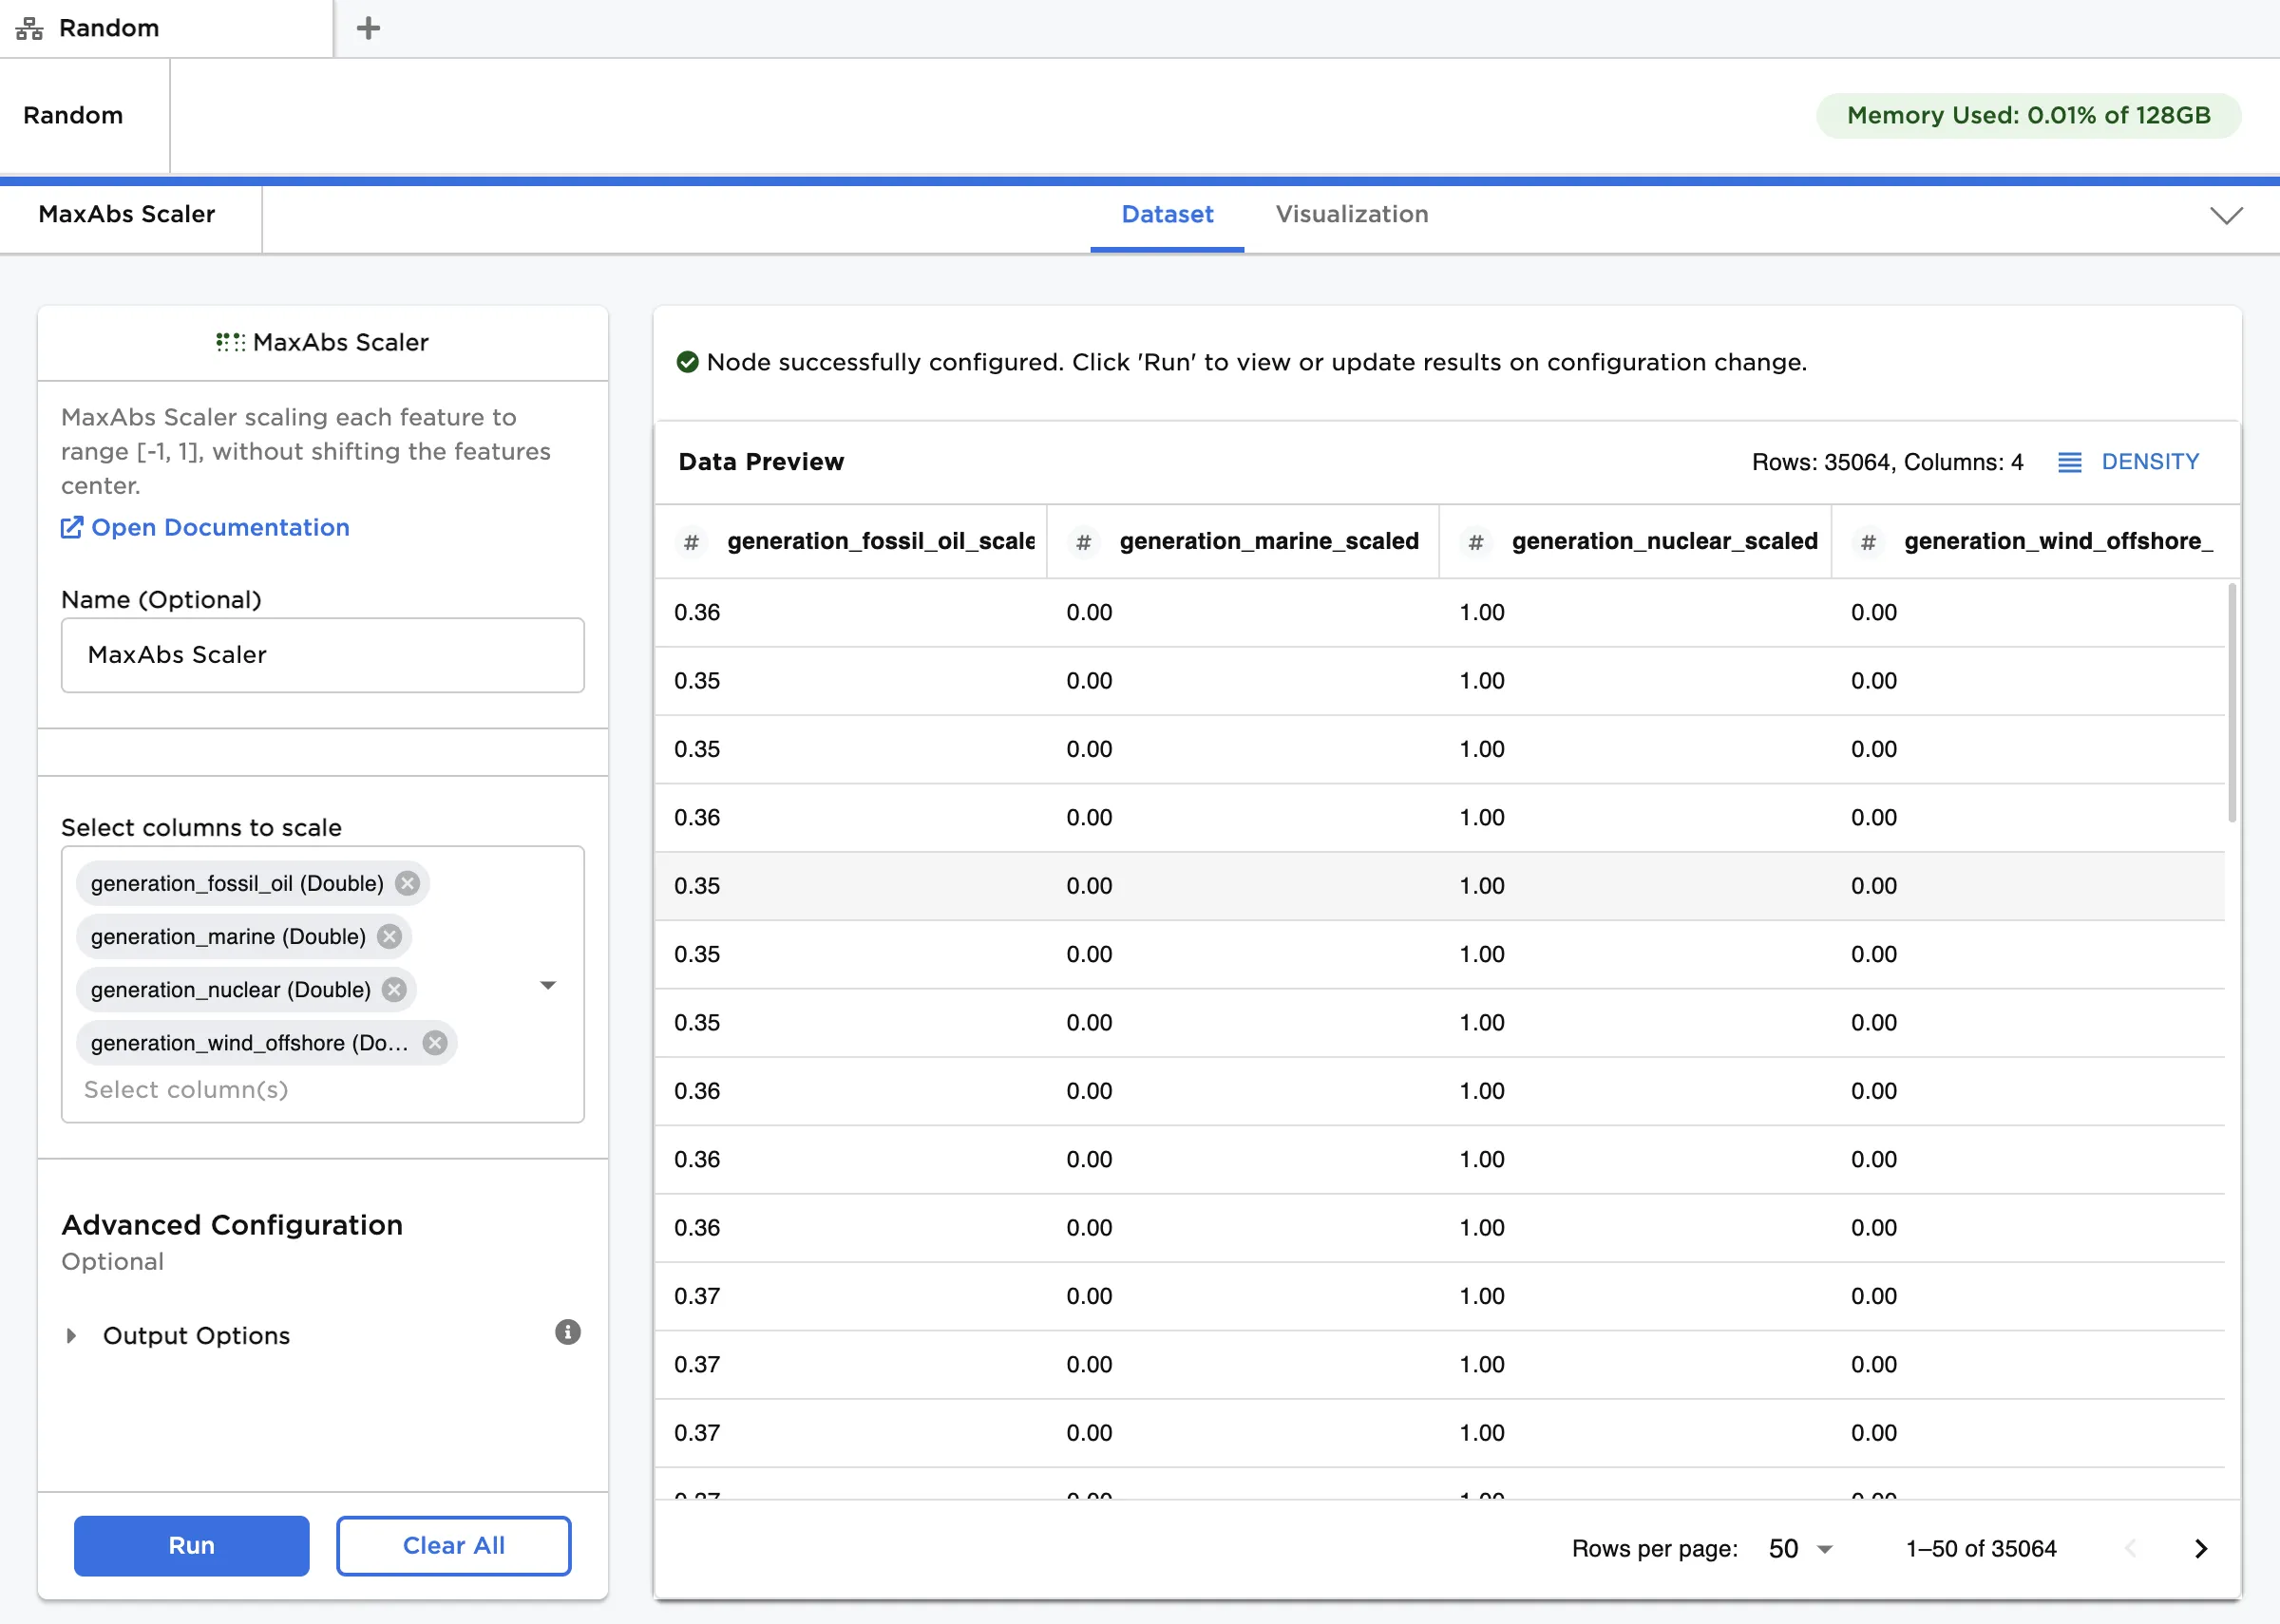
Task: Remove generation_marine column chip
Action: point(390,936)
